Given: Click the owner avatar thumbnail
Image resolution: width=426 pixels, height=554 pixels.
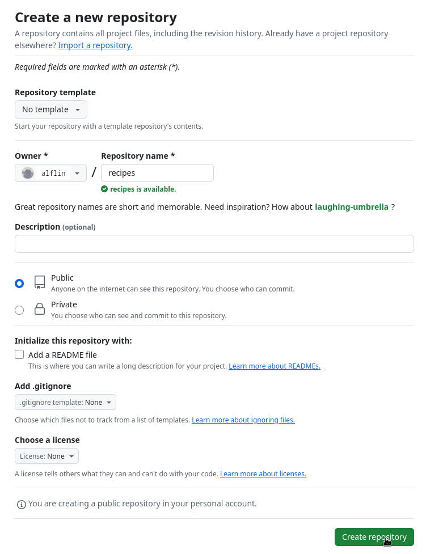Looking at the screenshot, I should (x=27, y=172).
